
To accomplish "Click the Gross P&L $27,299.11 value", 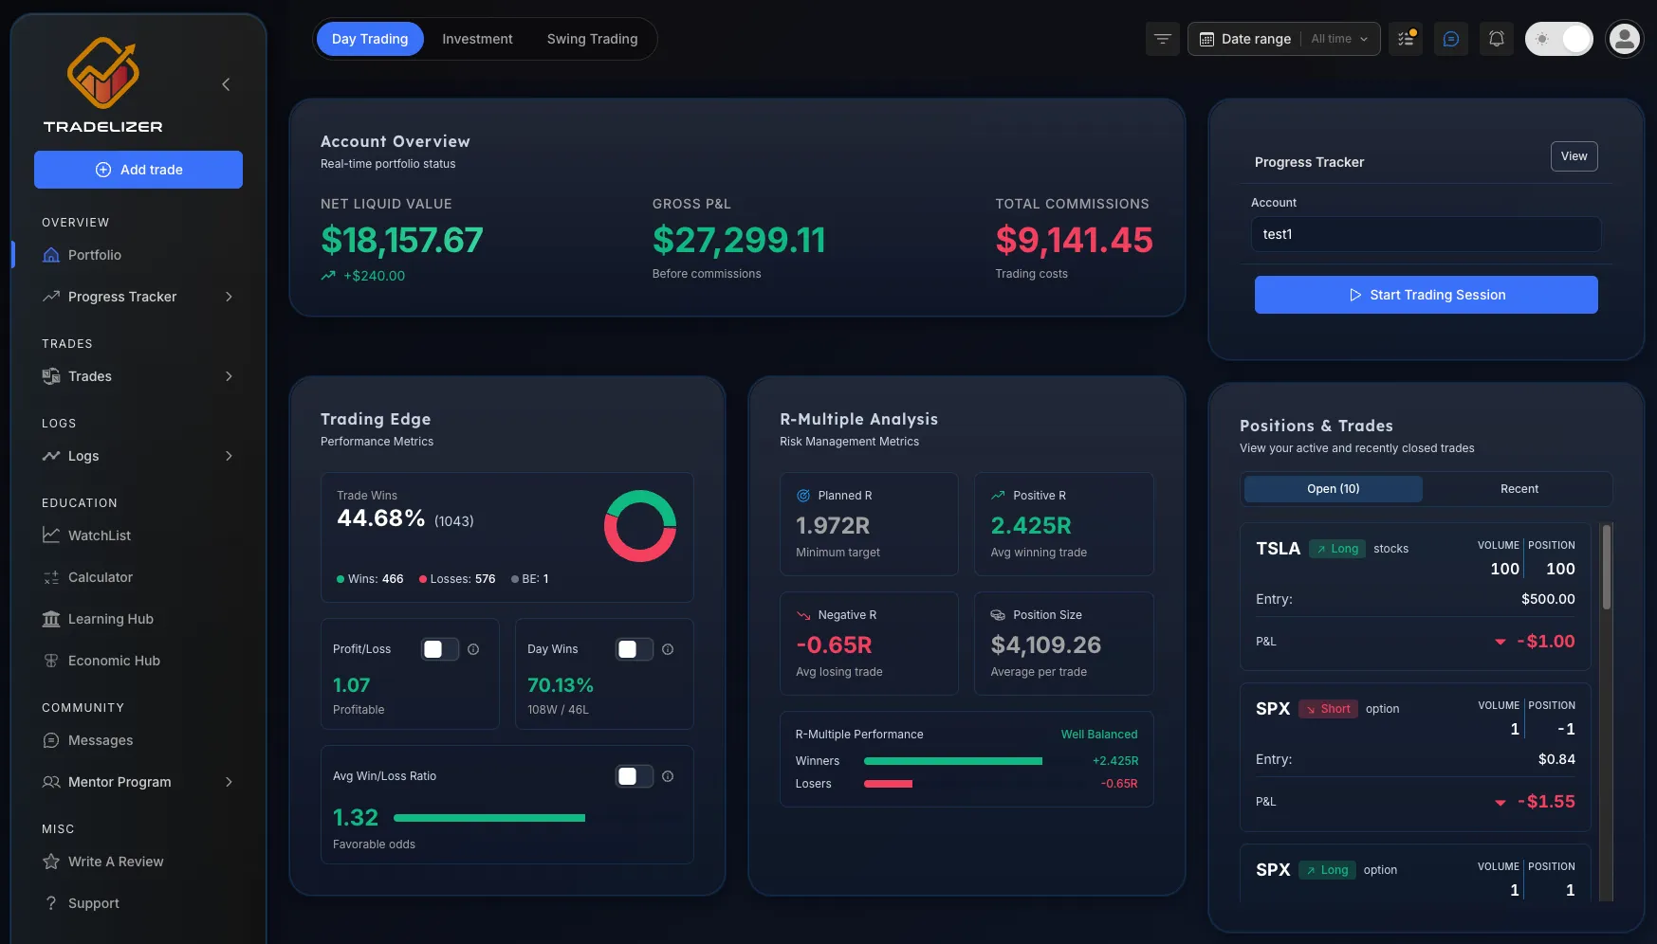I will tap(739, 241).
